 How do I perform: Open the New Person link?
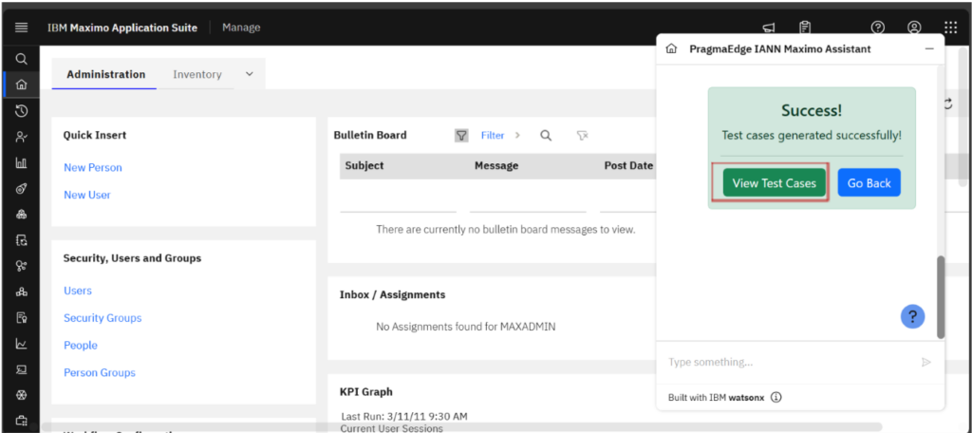pyautogui.click(x=93, y=167)
